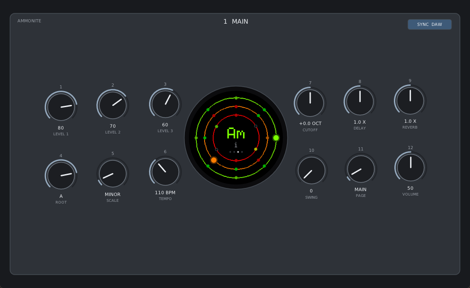Screen dimensions: 470x288
Task: Click the '110 BPM' tempo value
Action: [x=165, y=192]
